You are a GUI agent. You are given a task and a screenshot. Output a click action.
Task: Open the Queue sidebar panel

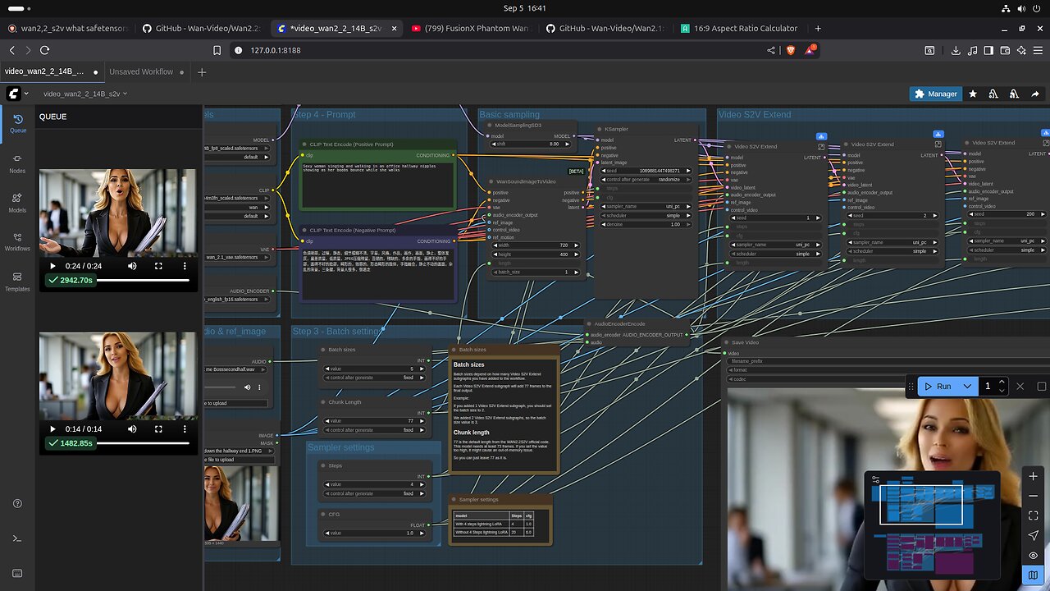click(17, 123)
